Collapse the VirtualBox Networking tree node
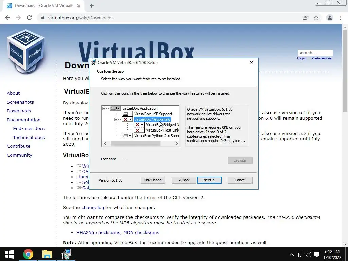The image size is (348, 261). pyautogui.click(x=116, y=119)
